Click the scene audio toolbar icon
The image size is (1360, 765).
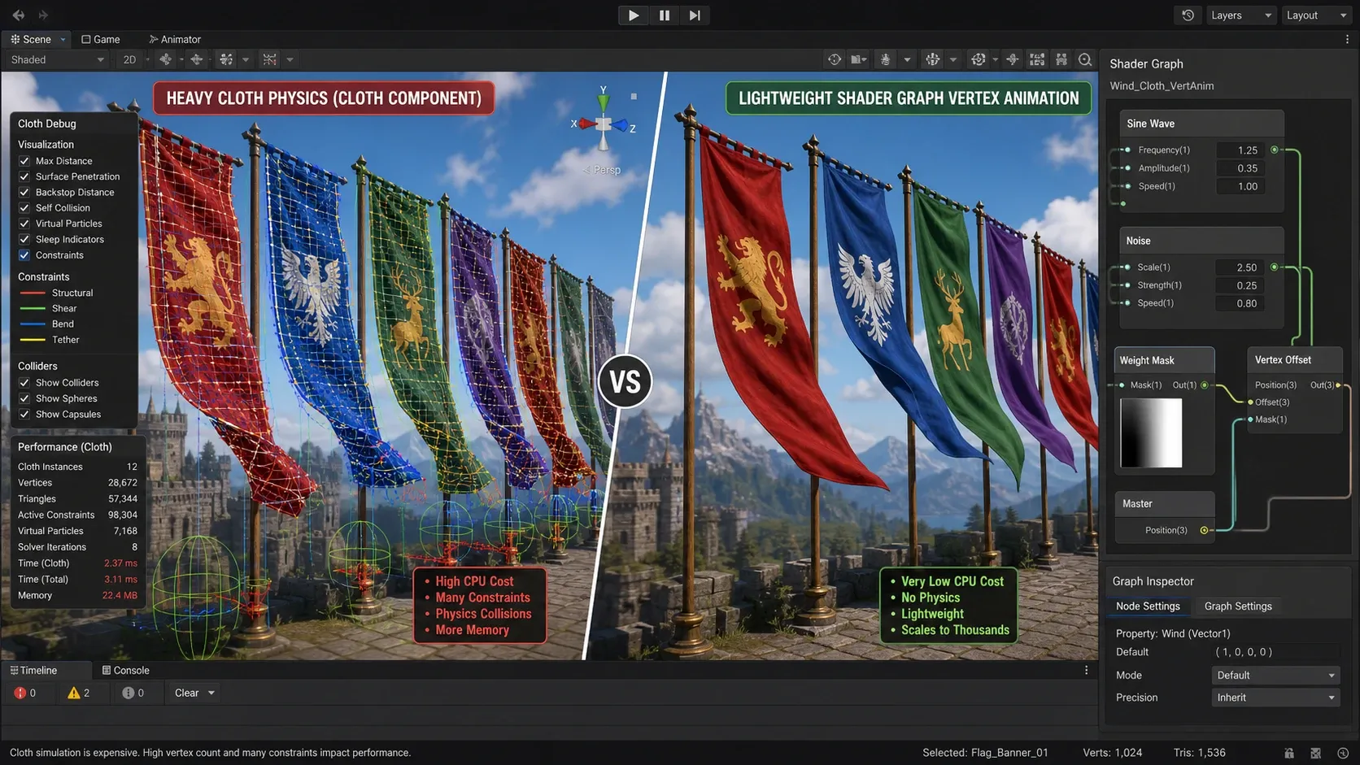click(x=196, y=59)
